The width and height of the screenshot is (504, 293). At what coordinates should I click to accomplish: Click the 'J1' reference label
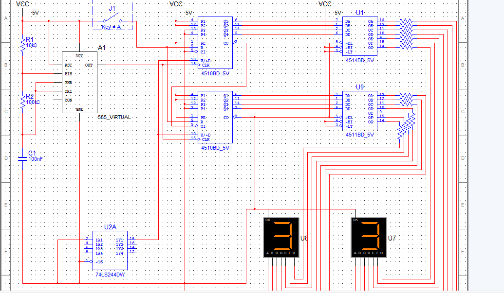(x=112, y=8)
